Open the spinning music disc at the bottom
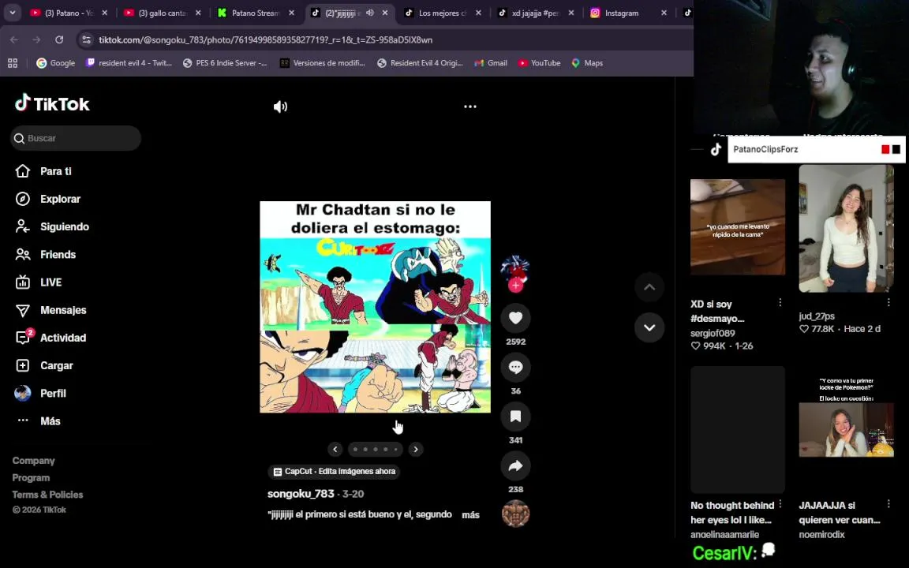The height and width of the screenshot is (568, 909). [x=515, y=514]
